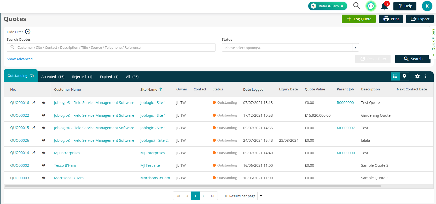436x204 pixels.
Task: Toggle eye icon for QUO00016
Action: coord(44,103)
